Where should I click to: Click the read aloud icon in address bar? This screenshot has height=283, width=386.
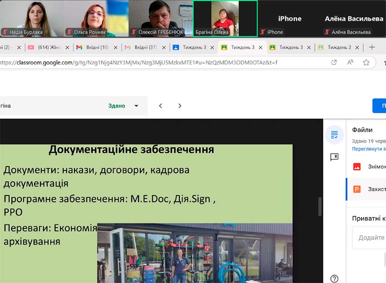point(350,62)
